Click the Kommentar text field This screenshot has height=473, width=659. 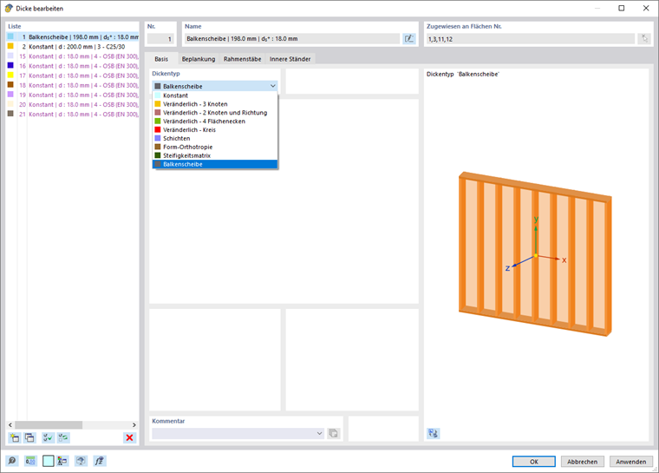click(233, 433)
